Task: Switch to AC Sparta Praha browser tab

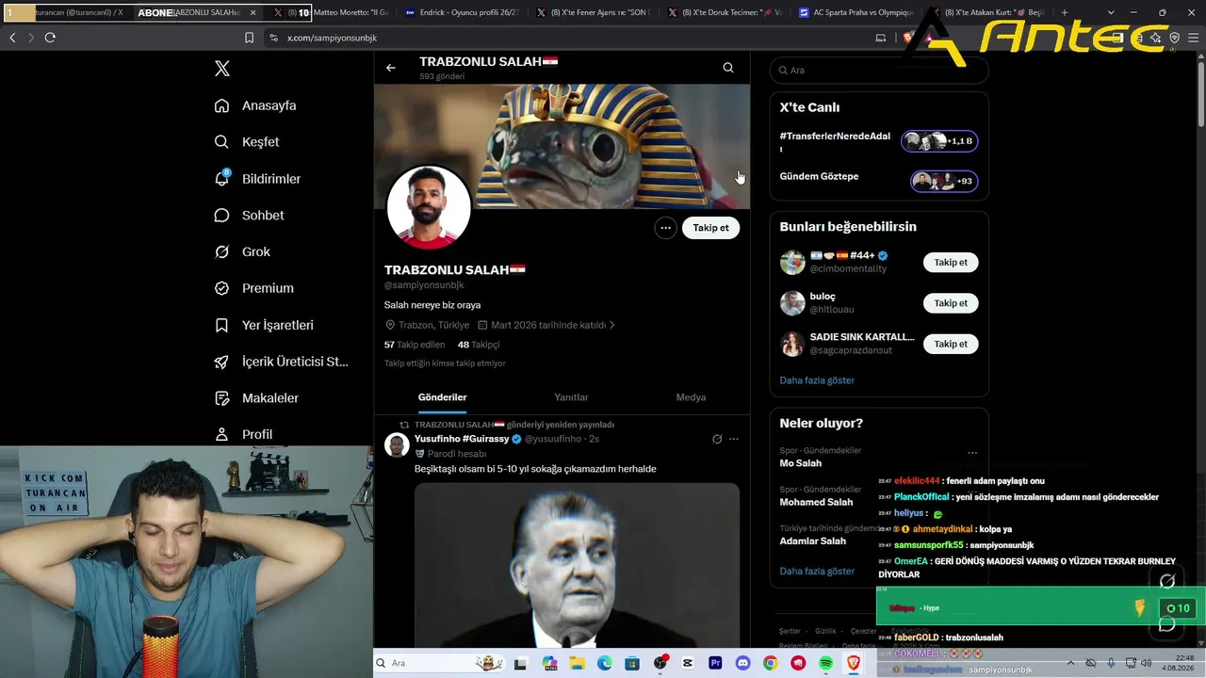Action: [856, 12]
